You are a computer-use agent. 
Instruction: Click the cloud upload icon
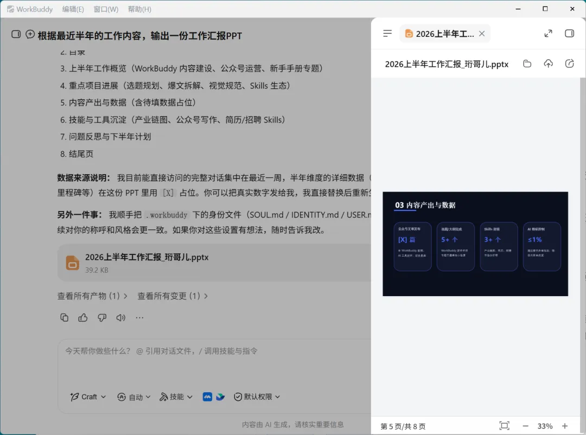coord(548,63)
